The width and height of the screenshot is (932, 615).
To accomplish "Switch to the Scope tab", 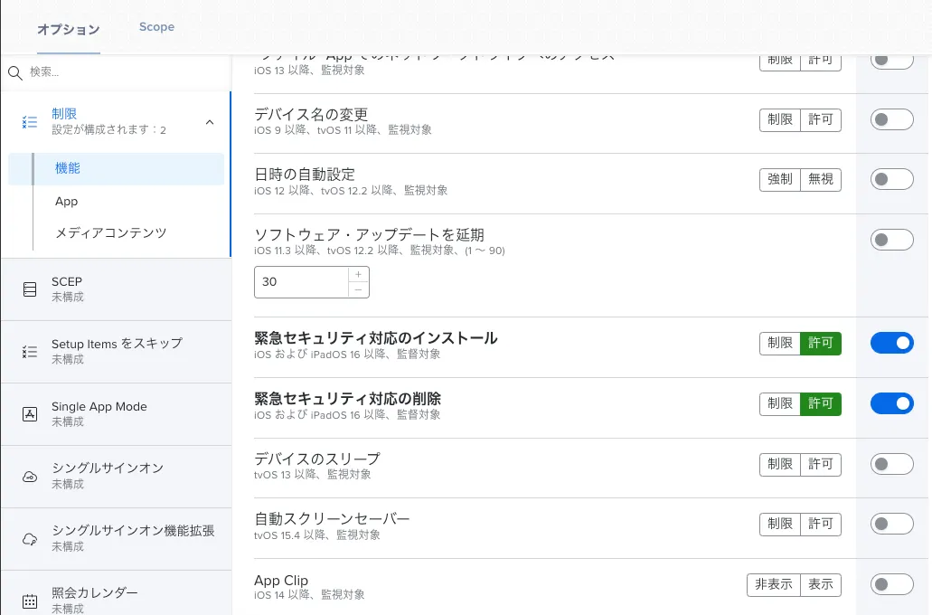I will tap(156, 27).
